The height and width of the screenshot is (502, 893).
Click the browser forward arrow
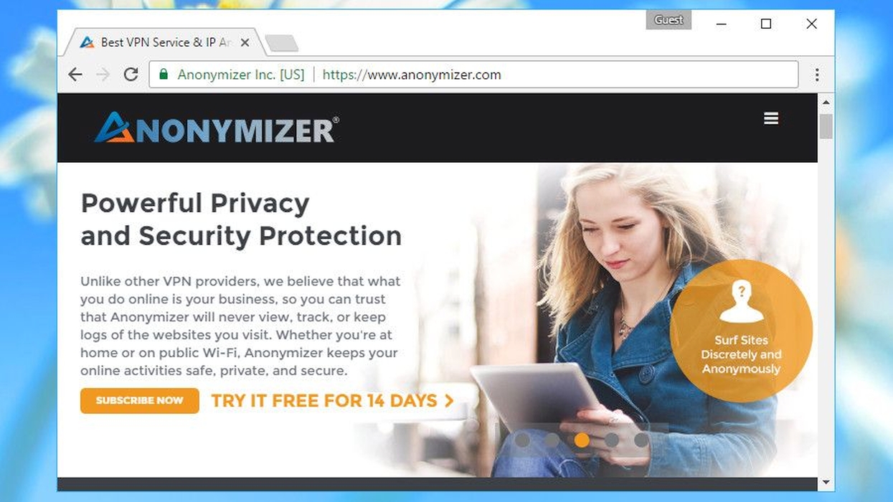(103, 75)
